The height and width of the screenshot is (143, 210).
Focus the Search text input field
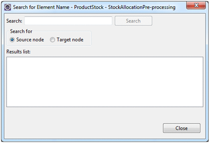coord(68,21)
